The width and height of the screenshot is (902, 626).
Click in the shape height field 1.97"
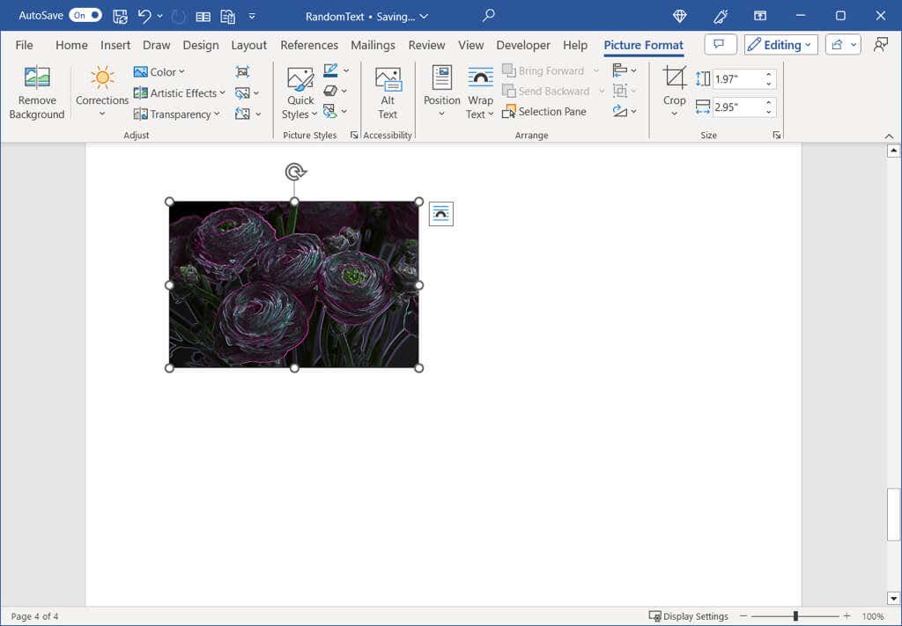(x=737, y=79)
